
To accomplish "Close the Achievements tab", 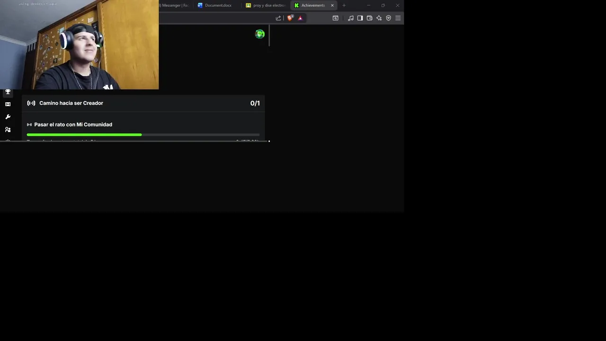I will [x=332, y=5].
